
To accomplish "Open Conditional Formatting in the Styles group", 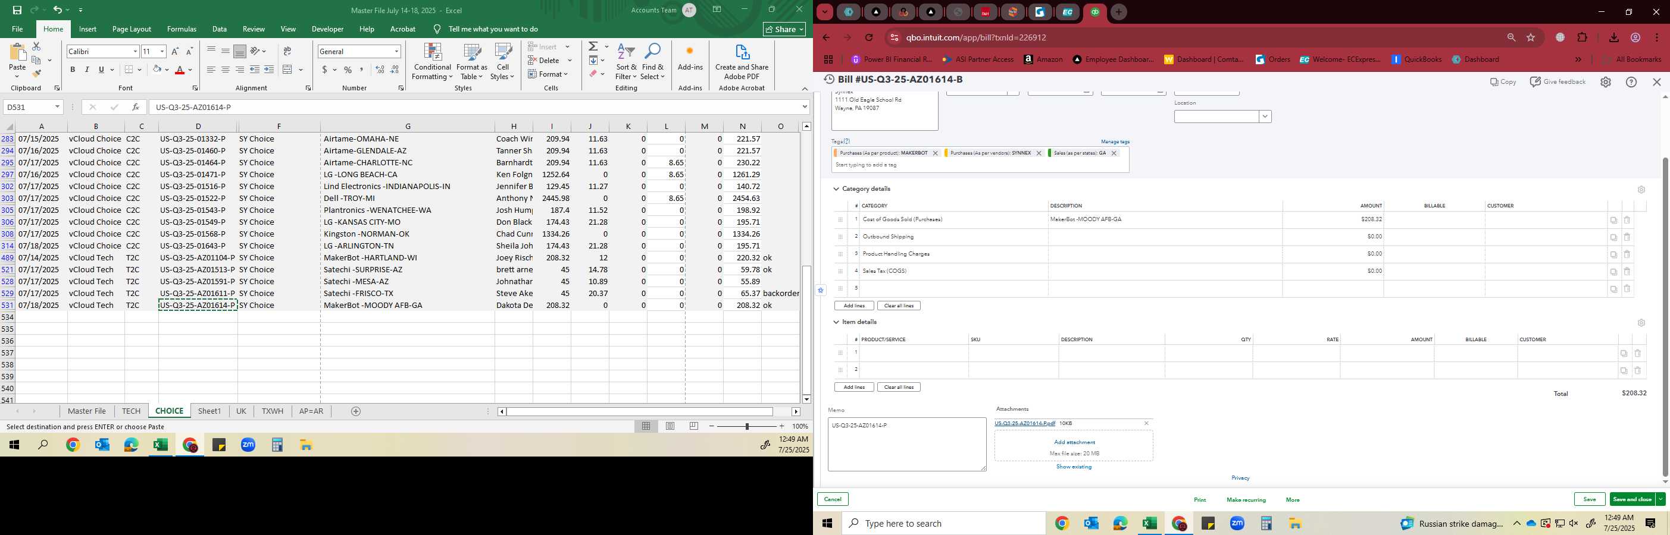I will 433,62.
